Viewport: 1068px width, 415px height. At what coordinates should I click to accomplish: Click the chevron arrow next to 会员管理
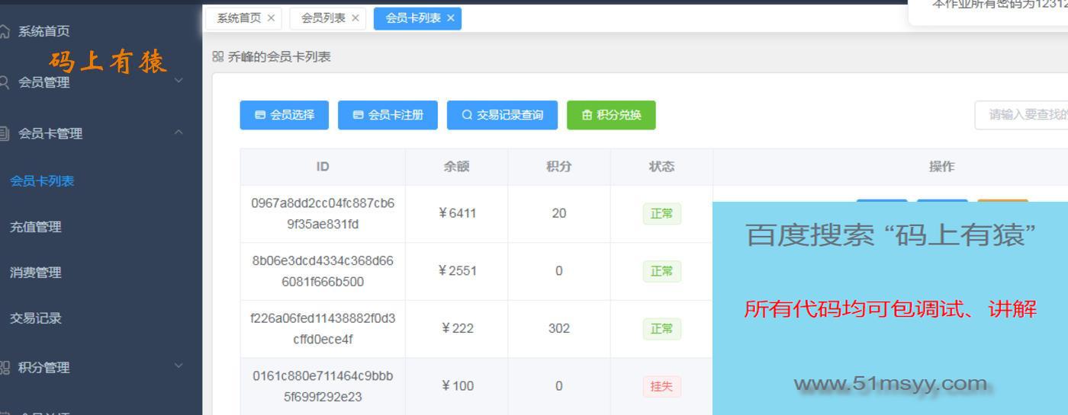[179, 81]
